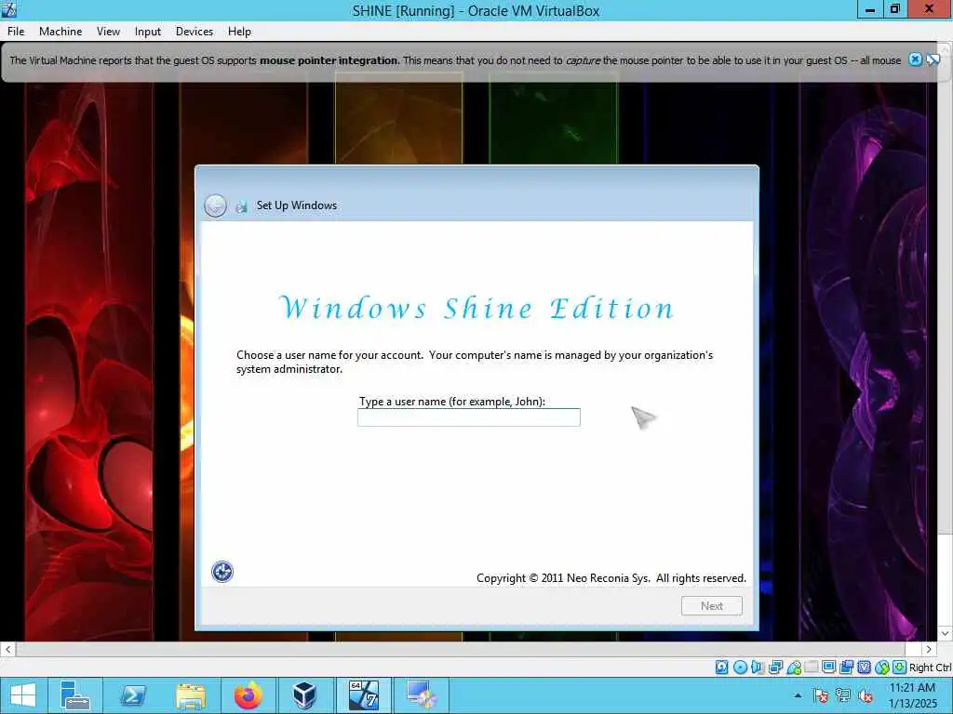Open the Devices menu
The width and height of the screenshot is (953, 714).
[195, 32]
